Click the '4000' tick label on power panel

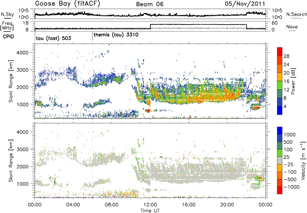click(22, 53)
